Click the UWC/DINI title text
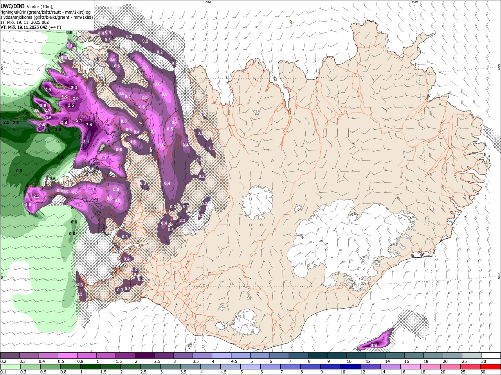Screen dimensions: 501x375 tap(12, 6)
